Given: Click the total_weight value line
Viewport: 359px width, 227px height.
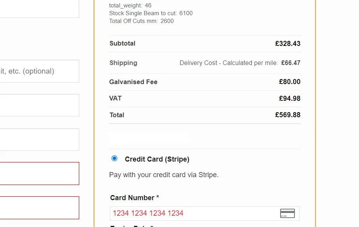Looking at the screenshot, I should click(x=130, y=5).
